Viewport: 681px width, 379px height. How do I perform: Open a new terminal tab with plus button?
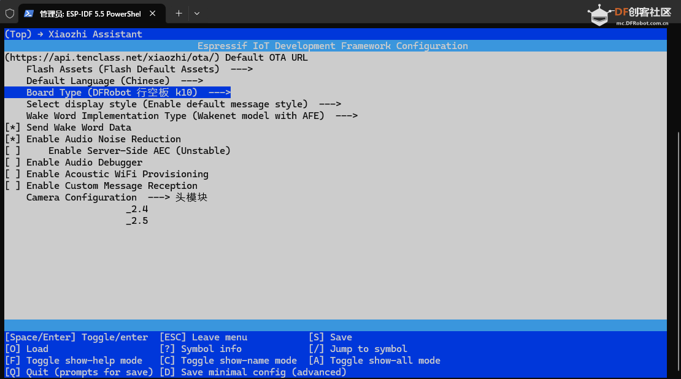tap(179, 13)
